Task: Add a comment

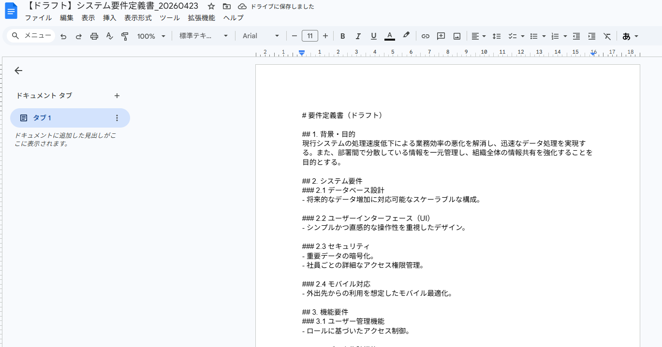Action: (x=441, y=36)
